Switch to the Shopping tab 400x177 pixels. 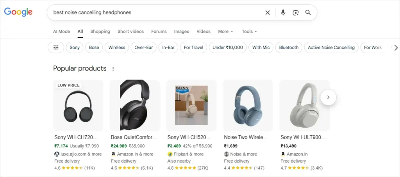(100, 32)
